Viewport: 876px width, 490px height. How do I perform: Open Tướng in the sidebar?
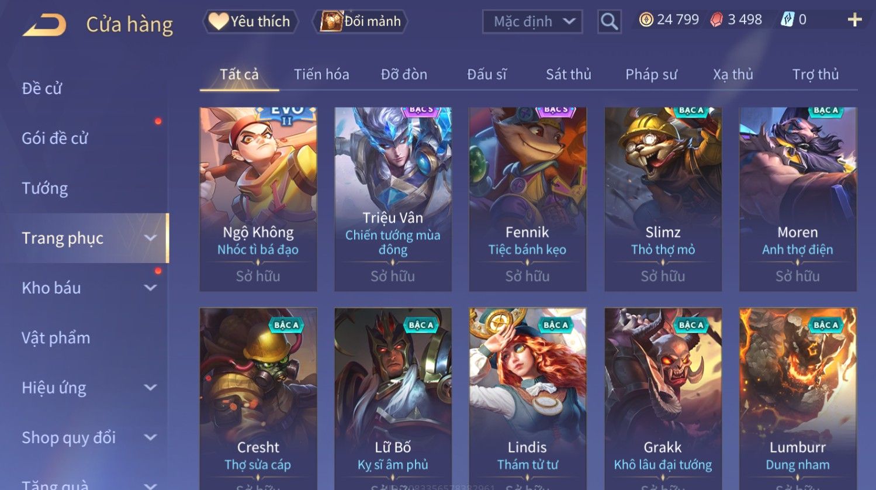(x=45, y=188)
